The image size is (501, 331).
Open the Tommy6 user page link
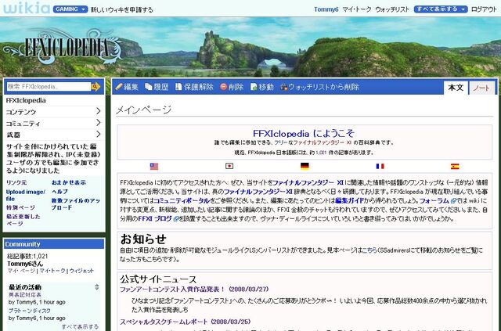pos(326,9)
